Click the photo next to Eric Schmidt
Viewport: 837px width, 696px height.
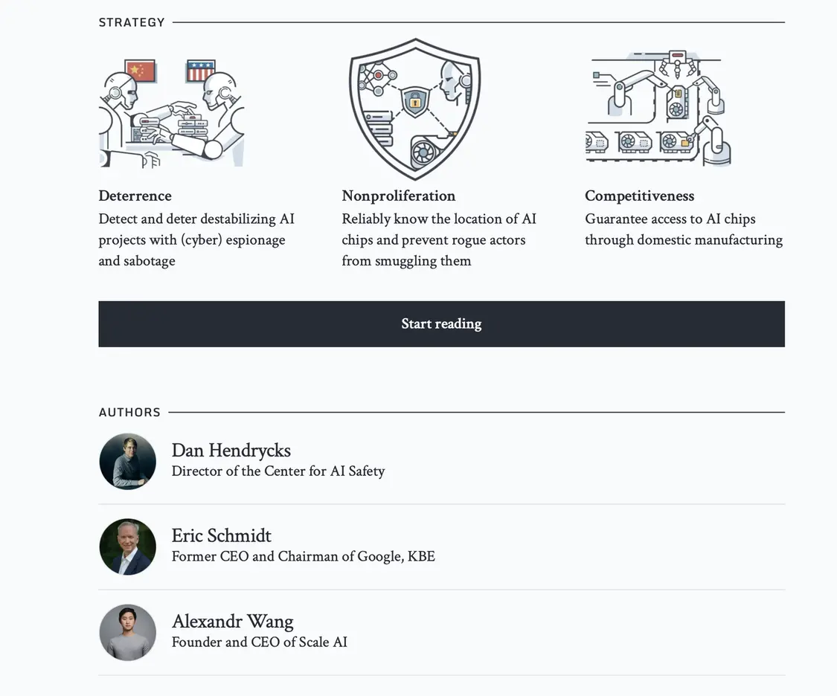click(x=127, y=547)
